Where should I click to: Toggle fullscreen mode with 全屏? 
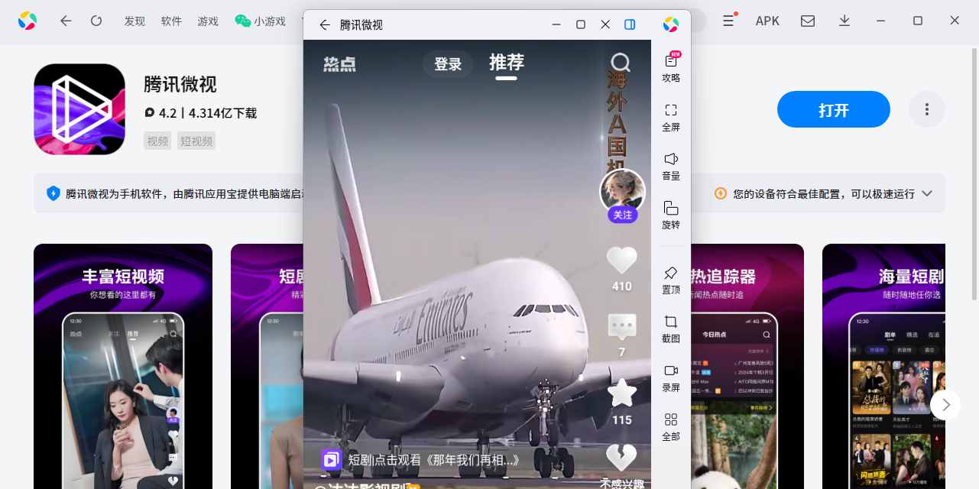(671, 117)
